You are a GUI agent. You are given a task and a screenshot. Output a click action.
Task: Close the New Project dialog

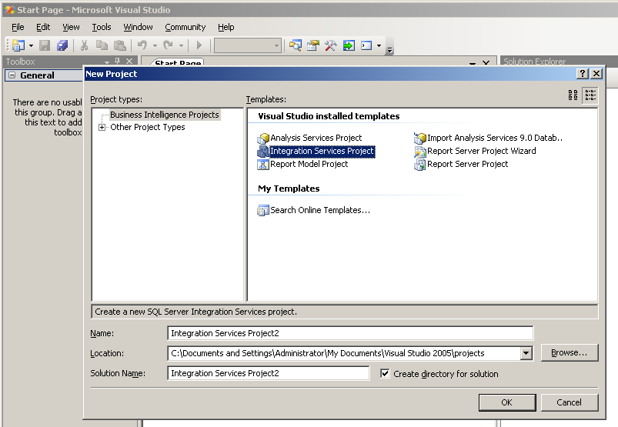pyautogui.click(x=596, y=74)
